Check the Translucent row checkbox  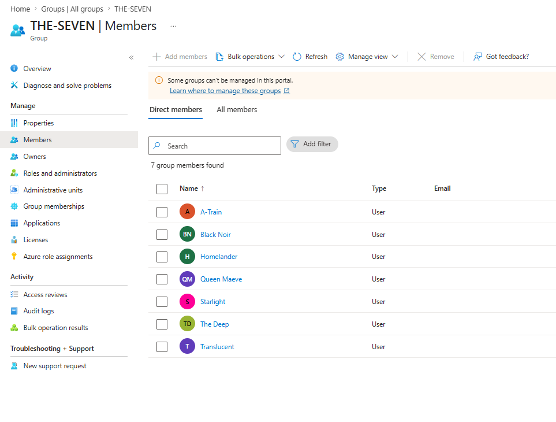pos(162,347)
